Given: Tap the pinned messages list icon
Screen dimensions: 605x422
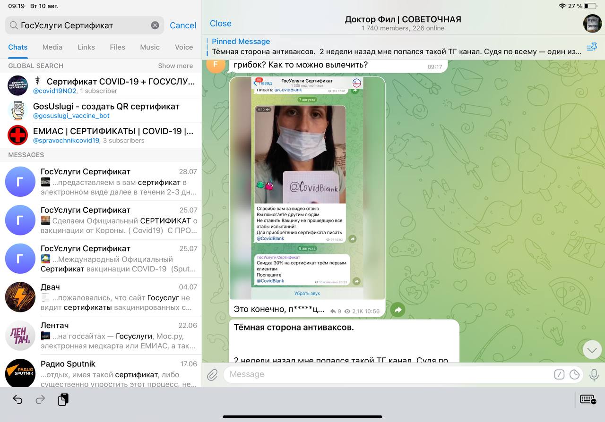Looking at the screenshot, I should tap(591, 47).
